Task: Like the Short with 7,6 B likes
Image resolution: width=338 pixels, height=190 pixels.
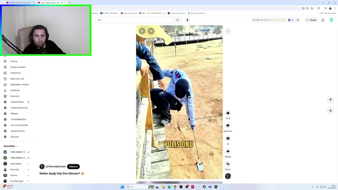Action: coord(228,113)
